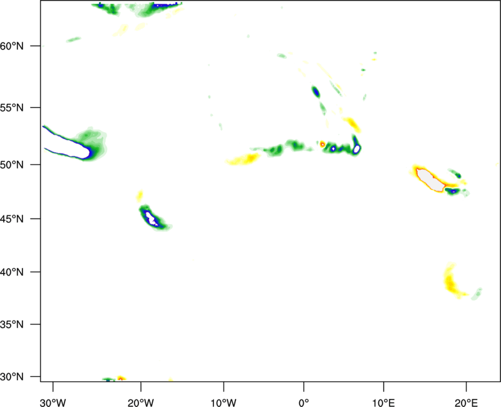Select the 45°N latitude label
501x407 pixels.
12,219
